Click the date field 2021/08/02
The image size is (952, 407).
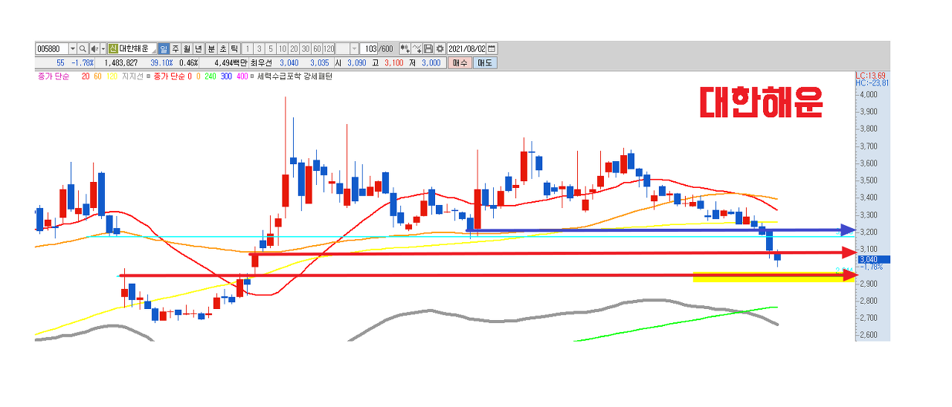(x=466, y=48)
